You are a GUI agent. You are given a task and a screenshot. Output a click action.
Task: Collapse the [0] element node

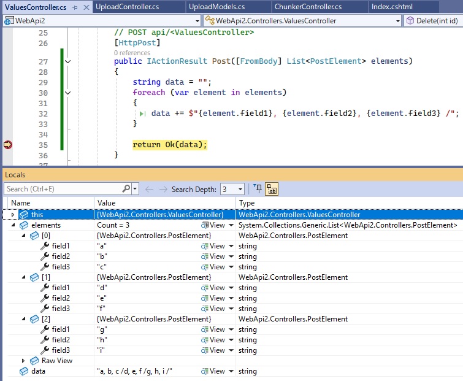coord(23,236)
